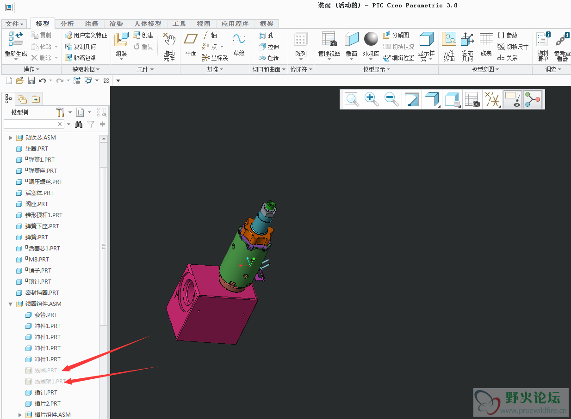Image resolution: width=571 pixels, height=419 pixels.
Task: Toggle 分解图 exploded view
Action: pyautogui.click(x=396, y=35)
